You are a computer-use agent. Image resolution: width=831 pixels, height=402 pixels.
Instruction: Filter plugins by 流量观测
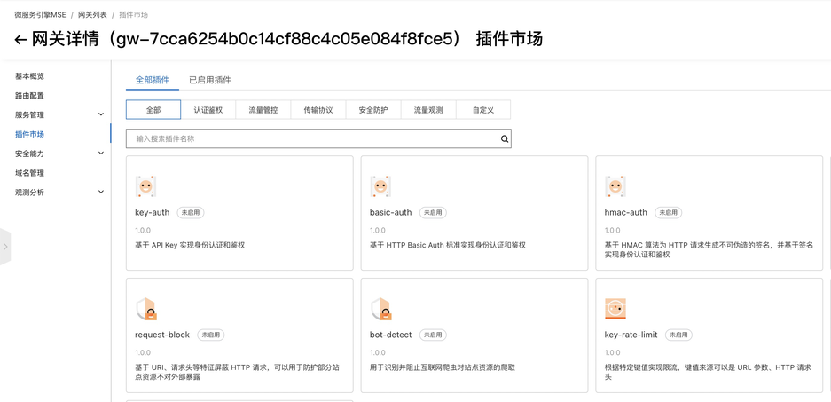coord(428,110)
